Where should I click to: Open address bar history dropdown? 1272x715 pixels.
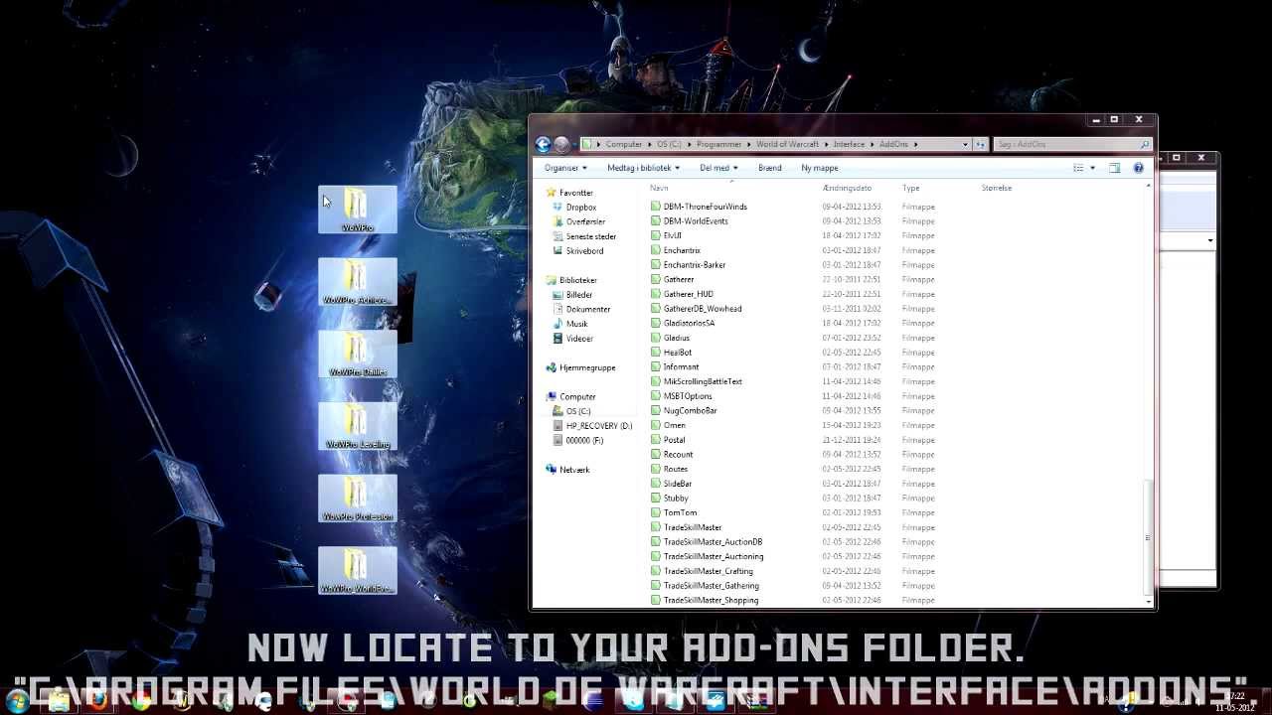(965, 144)
